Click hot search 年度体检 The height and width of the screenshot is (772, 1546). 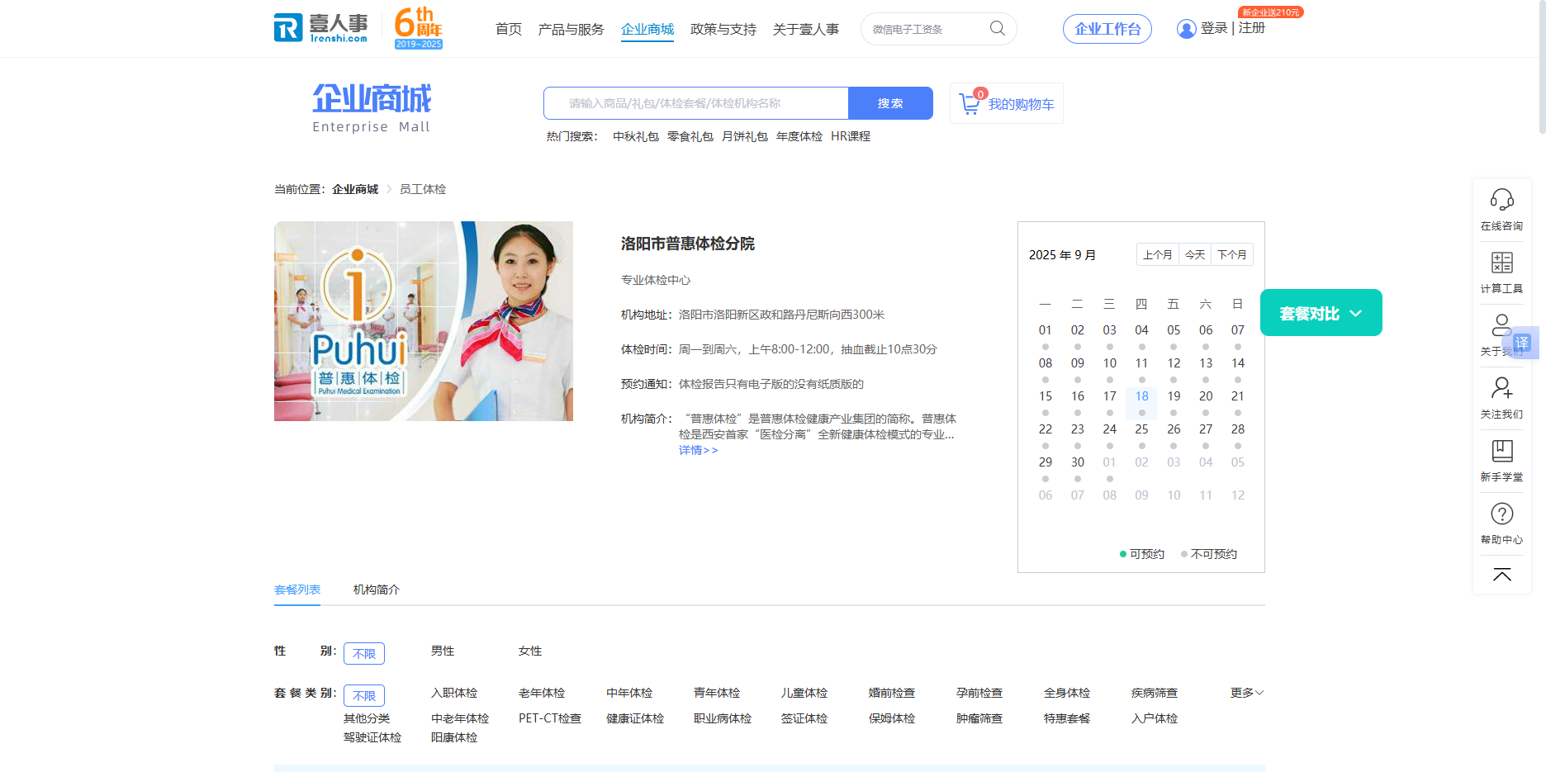coord(799,136)
